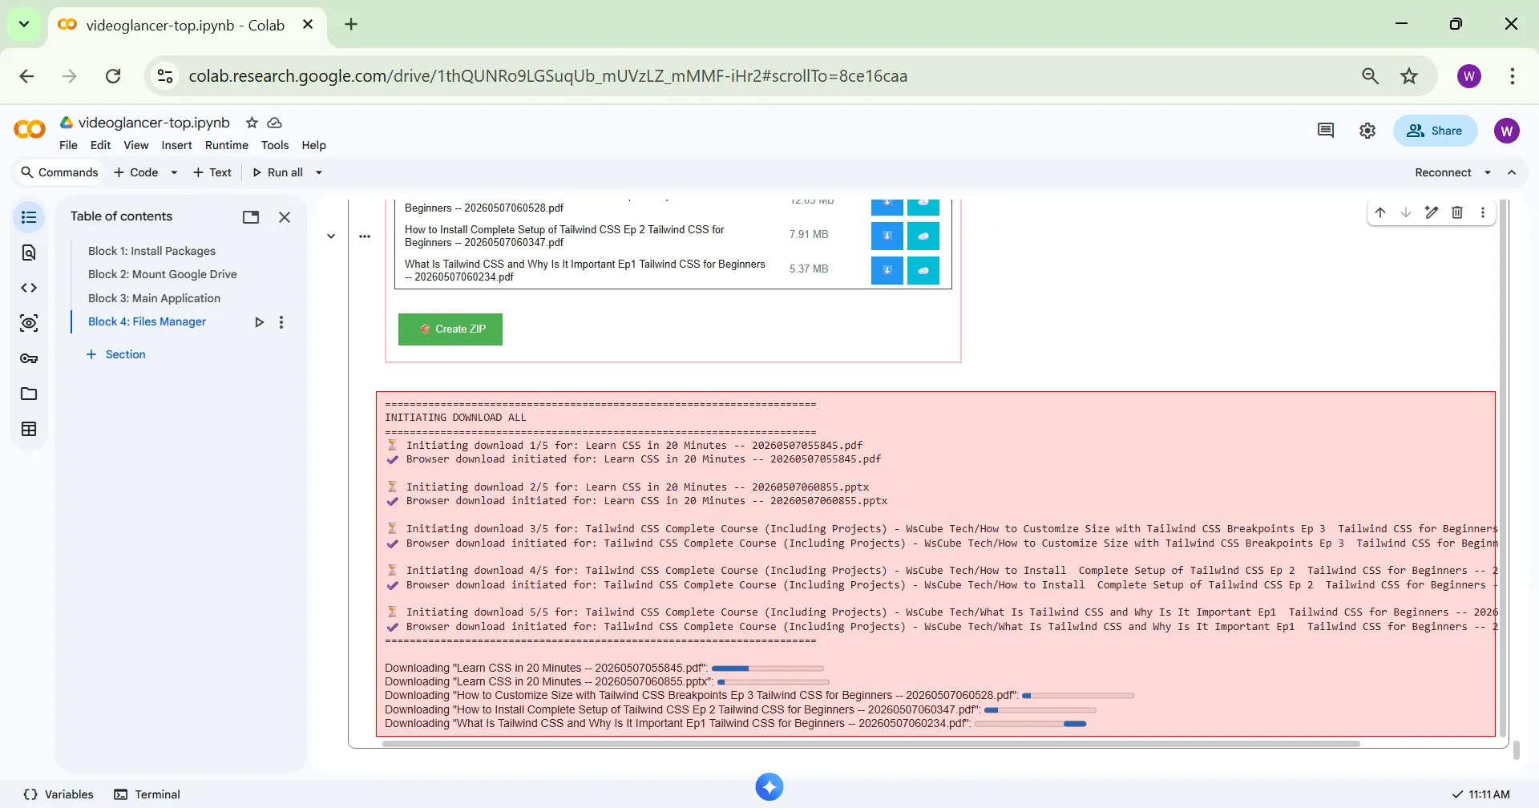Open Reconnect options dropdown arrow
This screenshot has height=808, width=1539.
click(1488, 172)
